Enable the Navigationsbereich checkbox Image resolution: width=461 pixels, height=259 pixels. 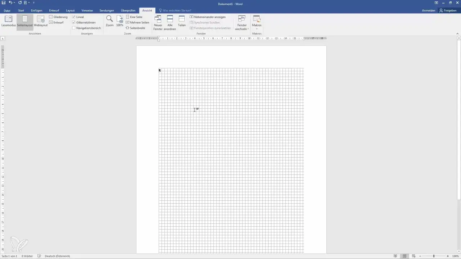coord(74,28)
